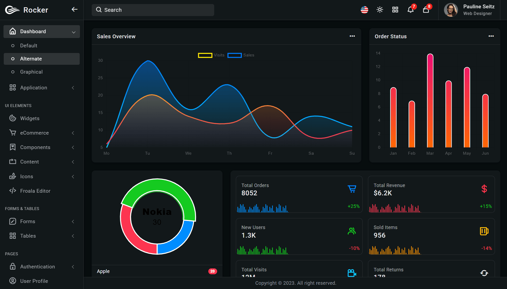The height and width of the screenshot is (289, 507).
Task: Collapse the Dashboard menu chevron
Action: pyautogui.click(x=74, y=32)
